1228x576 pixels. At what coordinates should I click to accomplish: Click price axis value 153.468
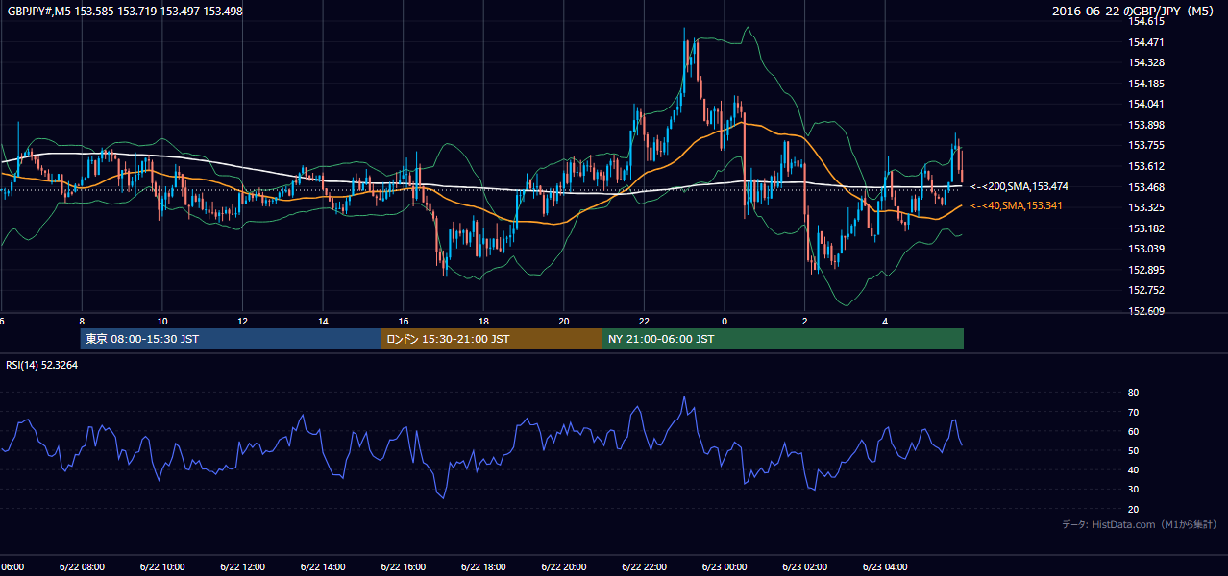coord(1147,187)
